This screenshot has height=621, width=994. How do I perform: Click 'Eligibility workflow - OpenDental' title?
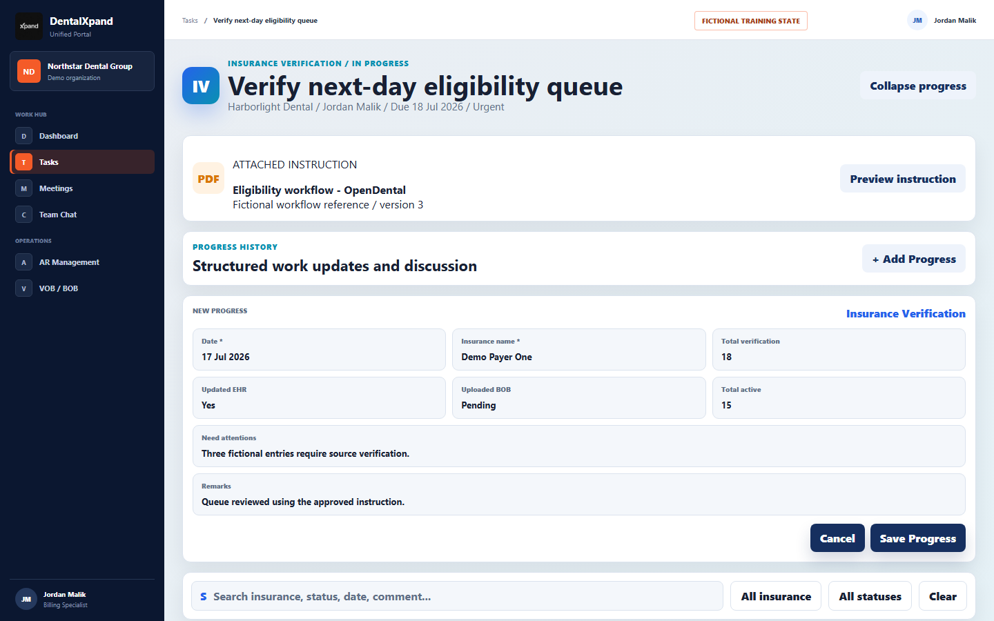319,190
